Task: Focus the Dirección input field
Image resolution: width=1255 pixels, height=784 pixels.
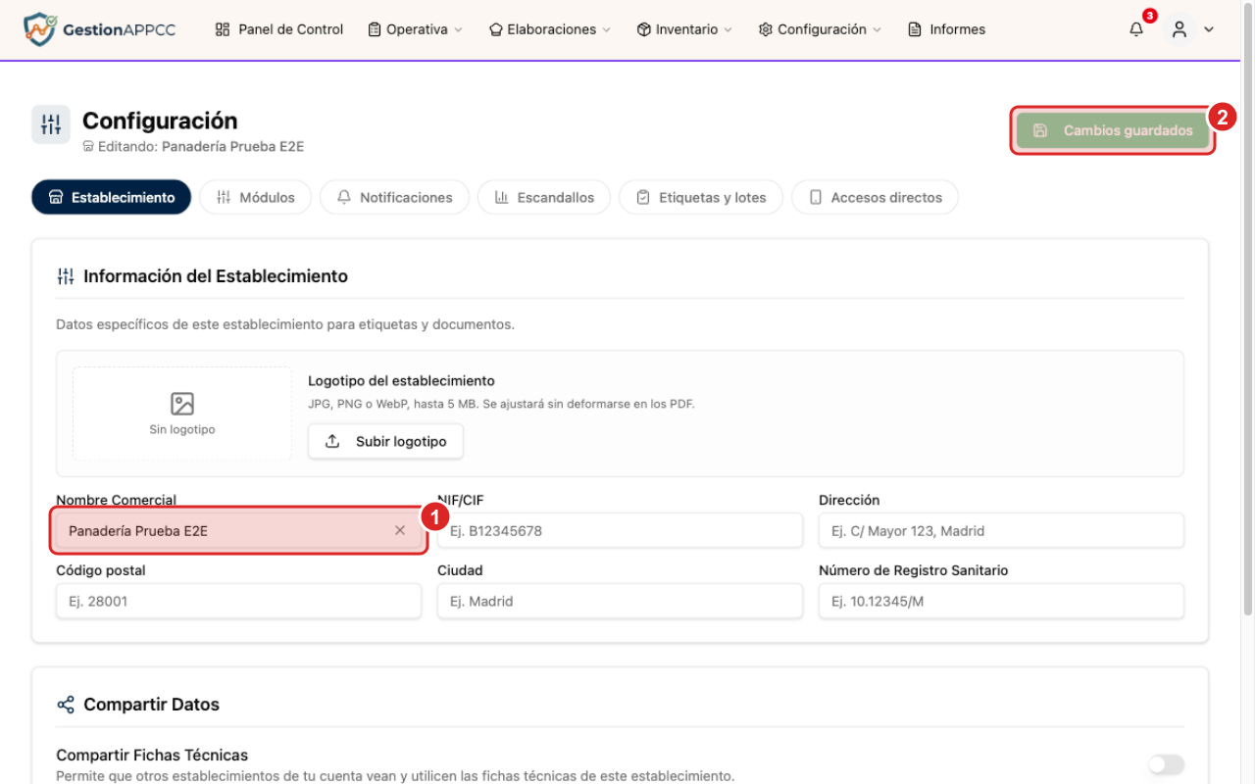Action: point(1001,530)
